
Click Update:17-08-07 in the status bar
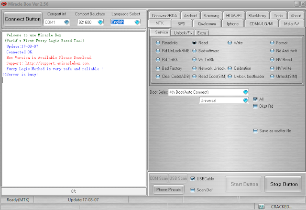point(83,200)
